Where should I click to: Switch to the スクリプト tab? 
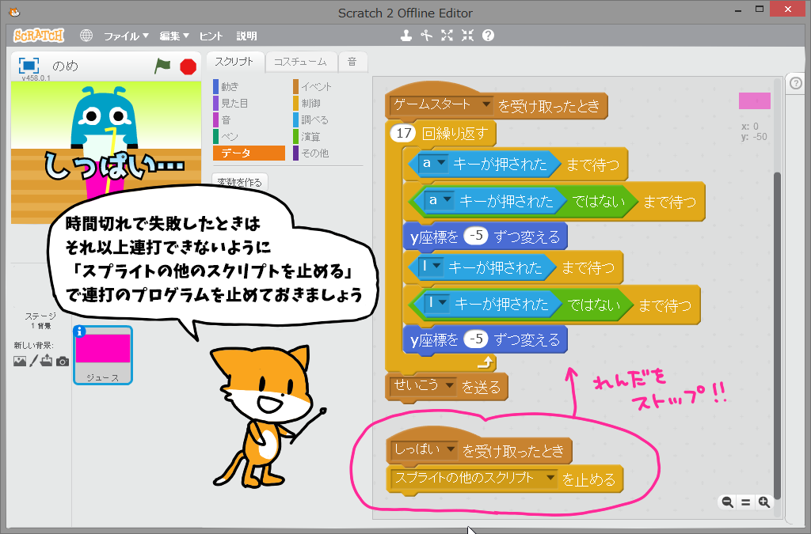click(234, 62)
